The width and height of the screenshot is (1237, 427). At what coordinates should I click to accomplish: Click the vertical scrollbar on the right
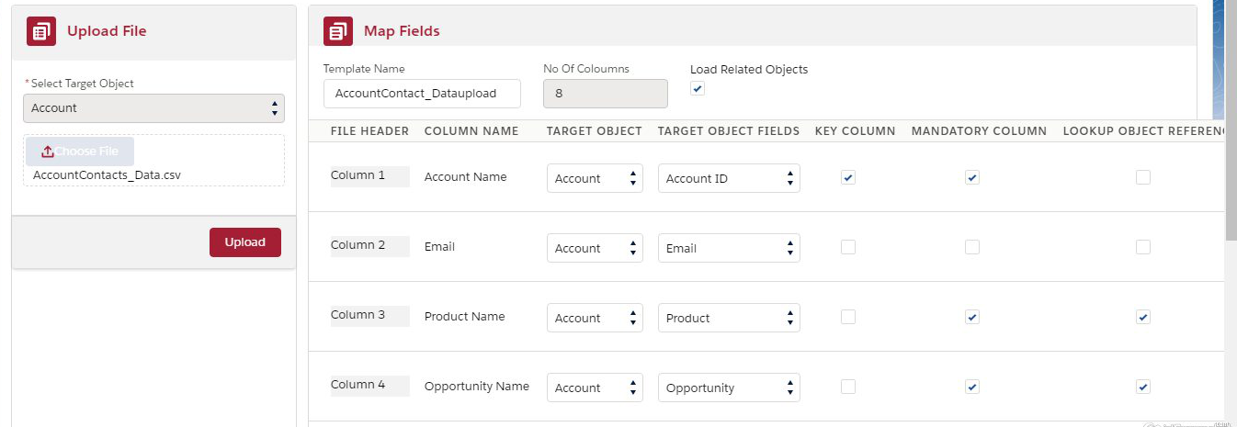point(1231,184)
